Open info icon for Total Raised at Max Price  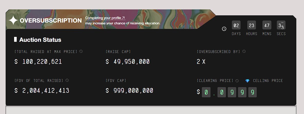pyautogui.click(x=81, y=51)
